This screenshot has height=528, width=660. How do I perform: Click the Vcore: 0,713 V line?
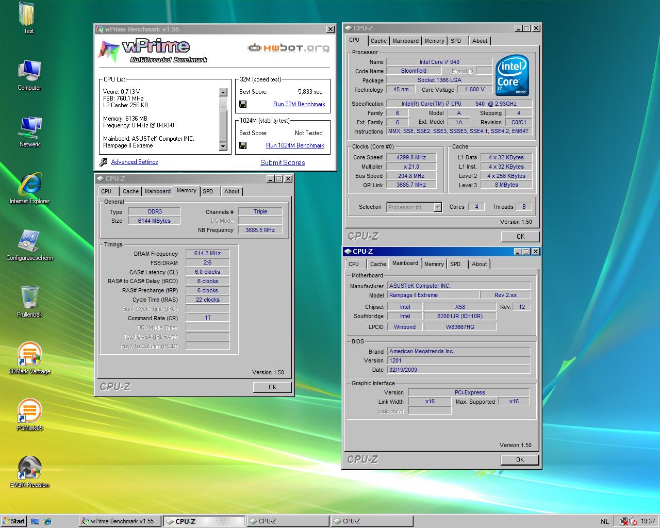tap(121, 92)
